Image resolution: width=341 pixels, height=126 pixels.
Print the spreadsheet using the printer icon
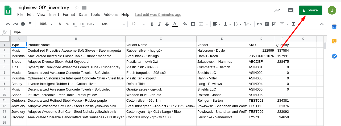23,24
